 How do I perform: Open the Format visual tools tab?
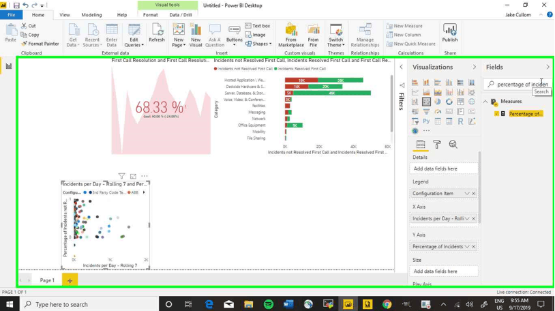pos(151,15)
